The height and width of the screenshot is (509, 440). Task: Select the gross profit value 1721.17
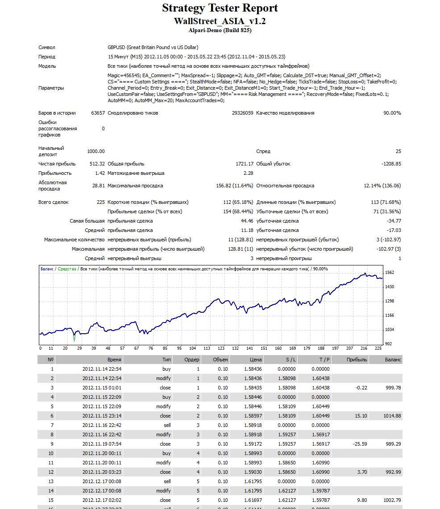click(x=245, y=164)
